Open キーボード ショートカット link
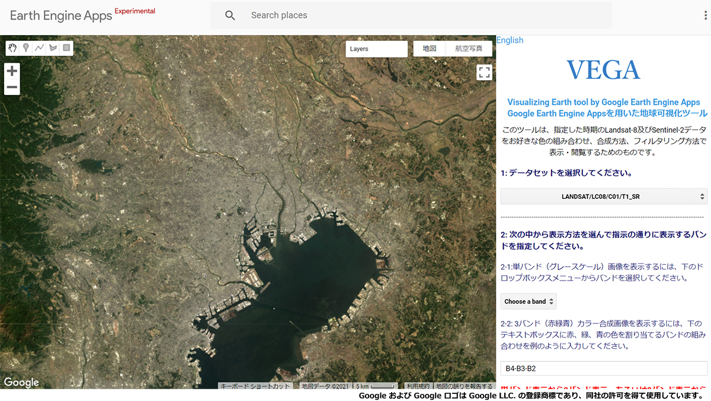This screenshot has height=401, width=711. [x=255, y=386]
